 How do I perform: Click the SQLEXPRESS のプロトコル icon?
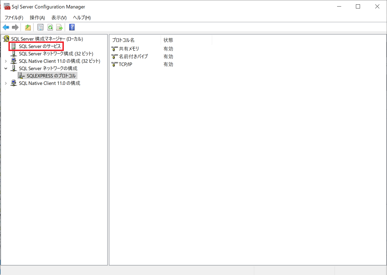(21, 76)
